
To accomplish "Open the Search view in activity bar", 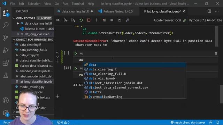I will pyautogui.click(x=6, y=25).
